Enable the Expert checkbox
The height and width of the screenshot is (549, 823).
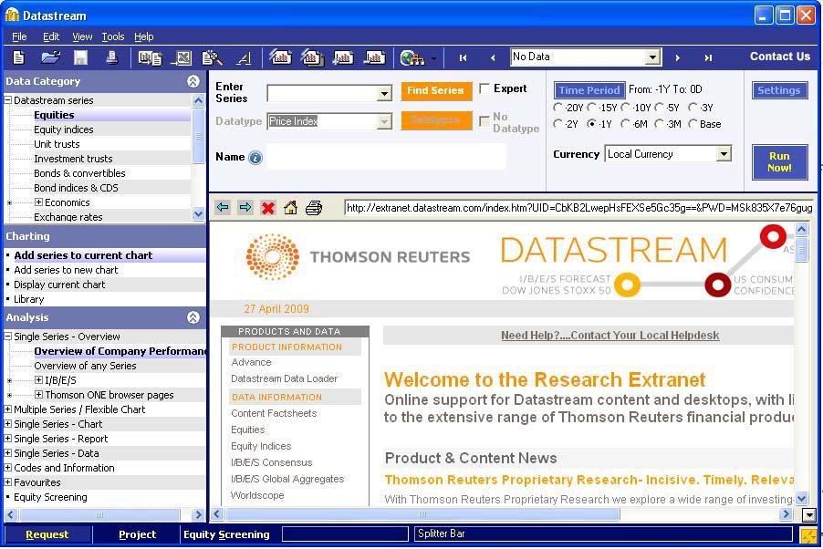pos(484,88)
